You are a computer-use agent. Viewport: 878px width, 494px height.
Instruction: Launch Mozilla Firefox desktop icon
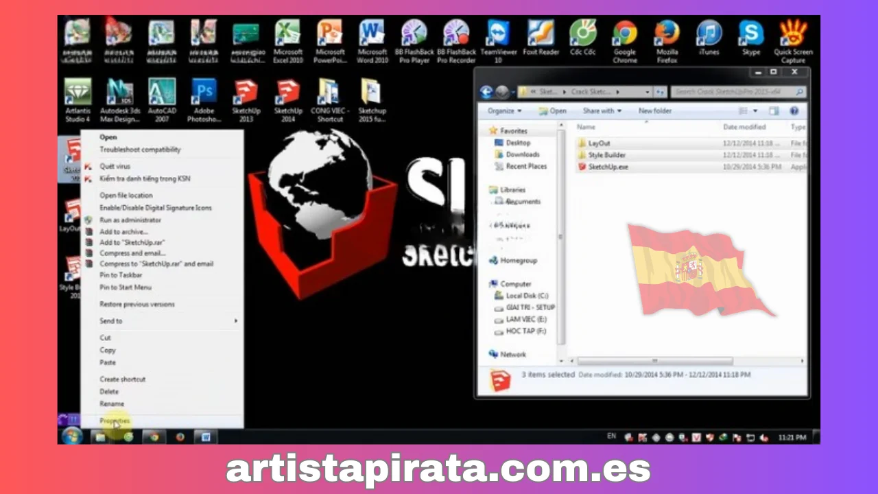(667, 41)
